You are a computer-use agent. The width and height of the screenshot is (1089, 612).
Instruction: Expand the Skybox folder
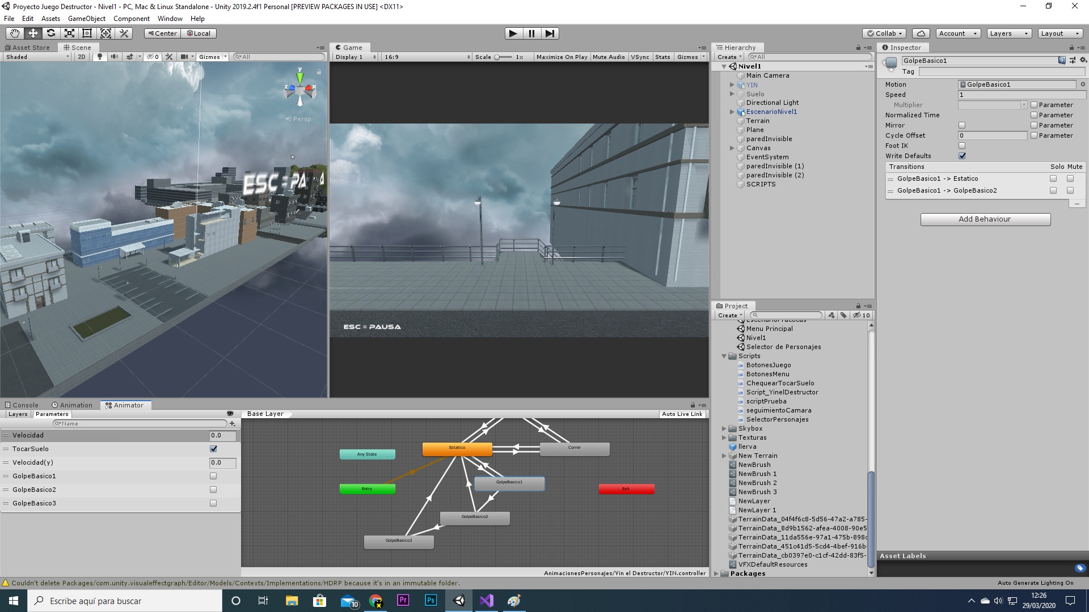724,429
